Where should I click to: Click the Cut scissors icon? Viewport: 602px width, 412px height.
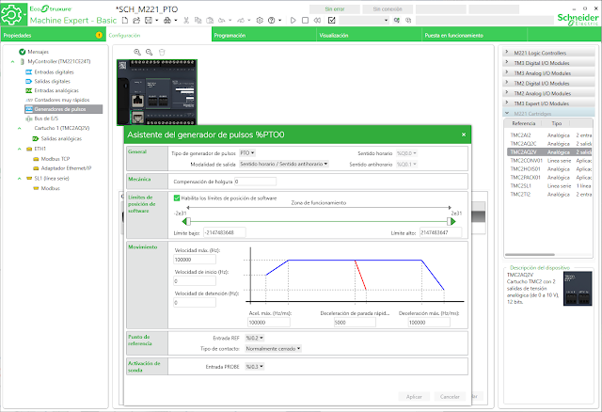[186, 21]
